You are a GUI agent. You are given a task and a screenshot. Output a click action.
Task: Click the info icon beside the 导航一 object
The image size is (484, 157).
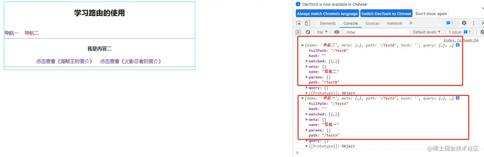click(457, 98)
